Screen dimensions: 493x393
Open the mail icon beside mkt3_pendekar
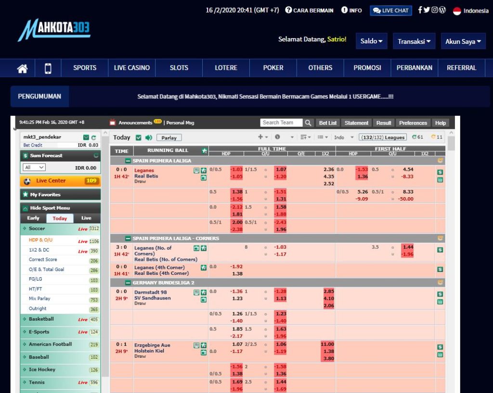(86, 137)
